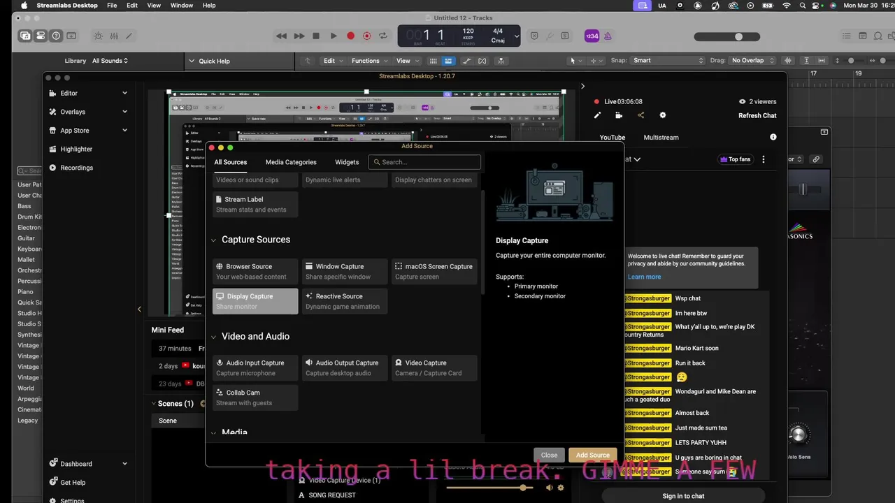Open Logic display mode dropdown arrow

[x=517, y=36]
